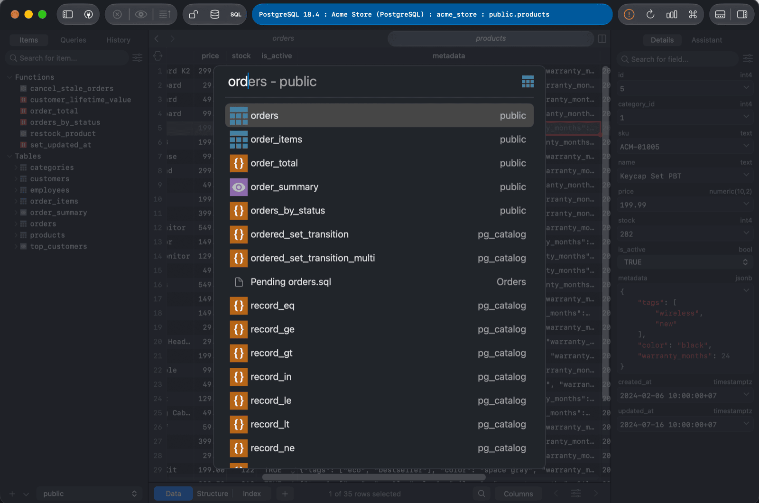Click the Search for field input
This screenshot has height=503, width=759.
677,59
